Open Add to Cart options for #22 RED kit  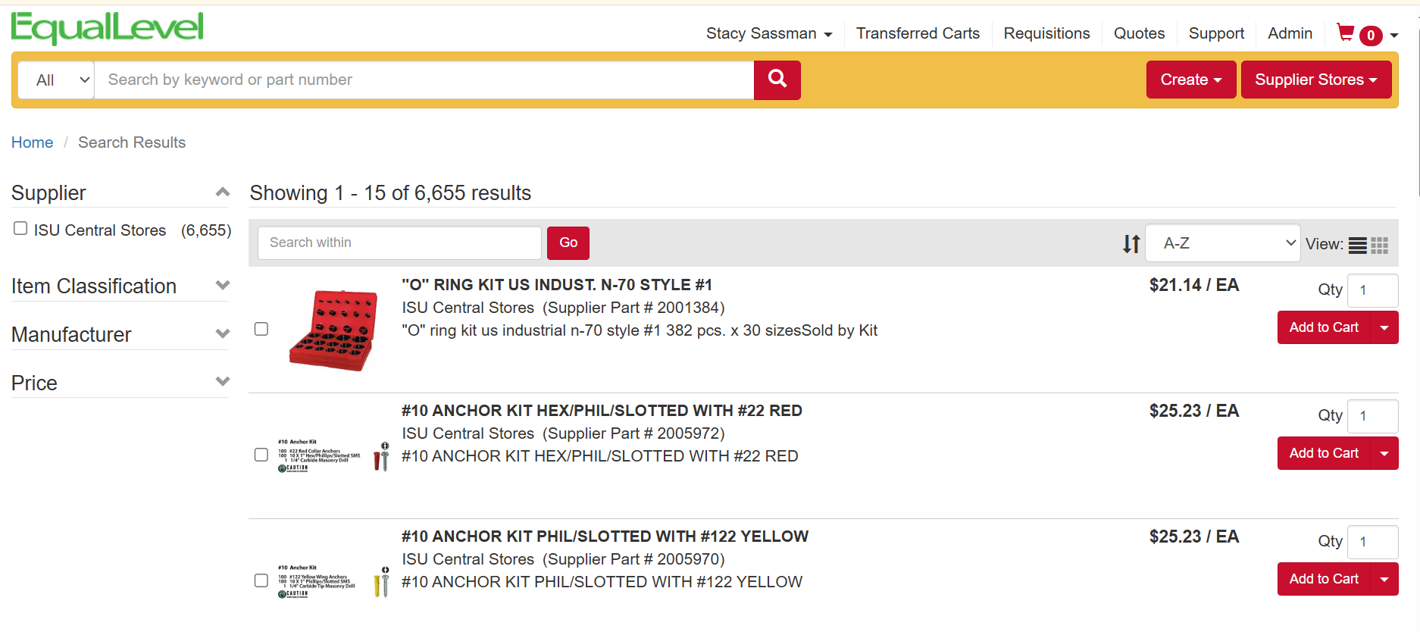click(1385, 453)
